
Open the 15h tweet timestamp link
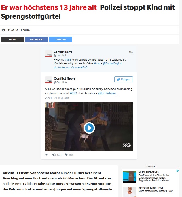131,52
